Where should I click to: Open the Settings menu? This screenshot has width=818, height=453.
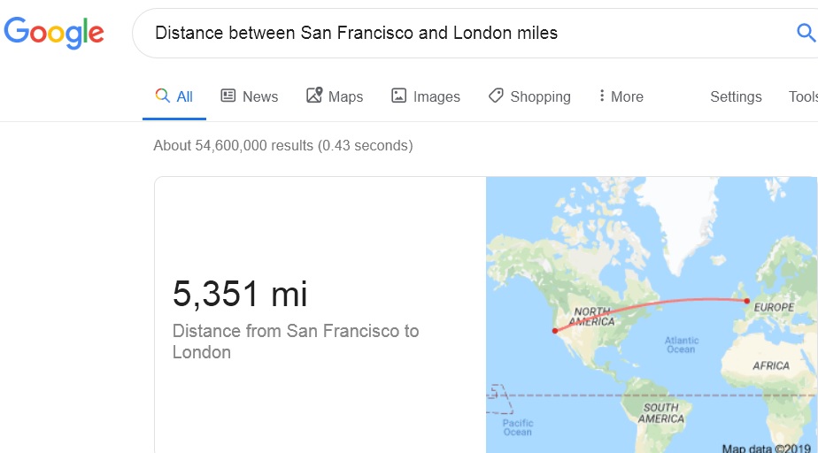[x=736, y=96]
